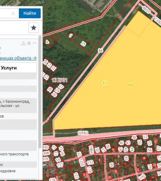Collapse the object card with the chevron
The image size is (161, 181).
click(x=35, y=43)
